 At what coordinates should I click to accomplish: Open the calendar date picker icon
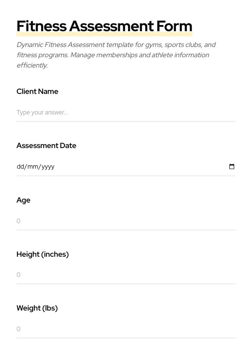coord(232,167)
